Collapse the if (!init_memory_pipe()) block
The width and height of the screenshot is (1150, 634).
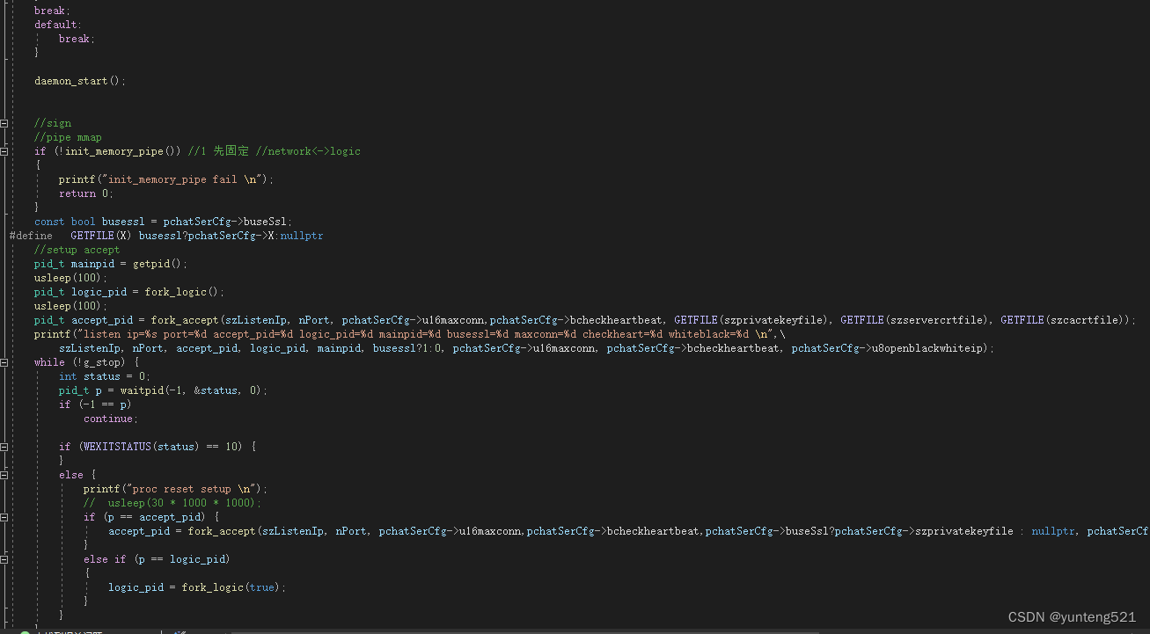(4, 151)
